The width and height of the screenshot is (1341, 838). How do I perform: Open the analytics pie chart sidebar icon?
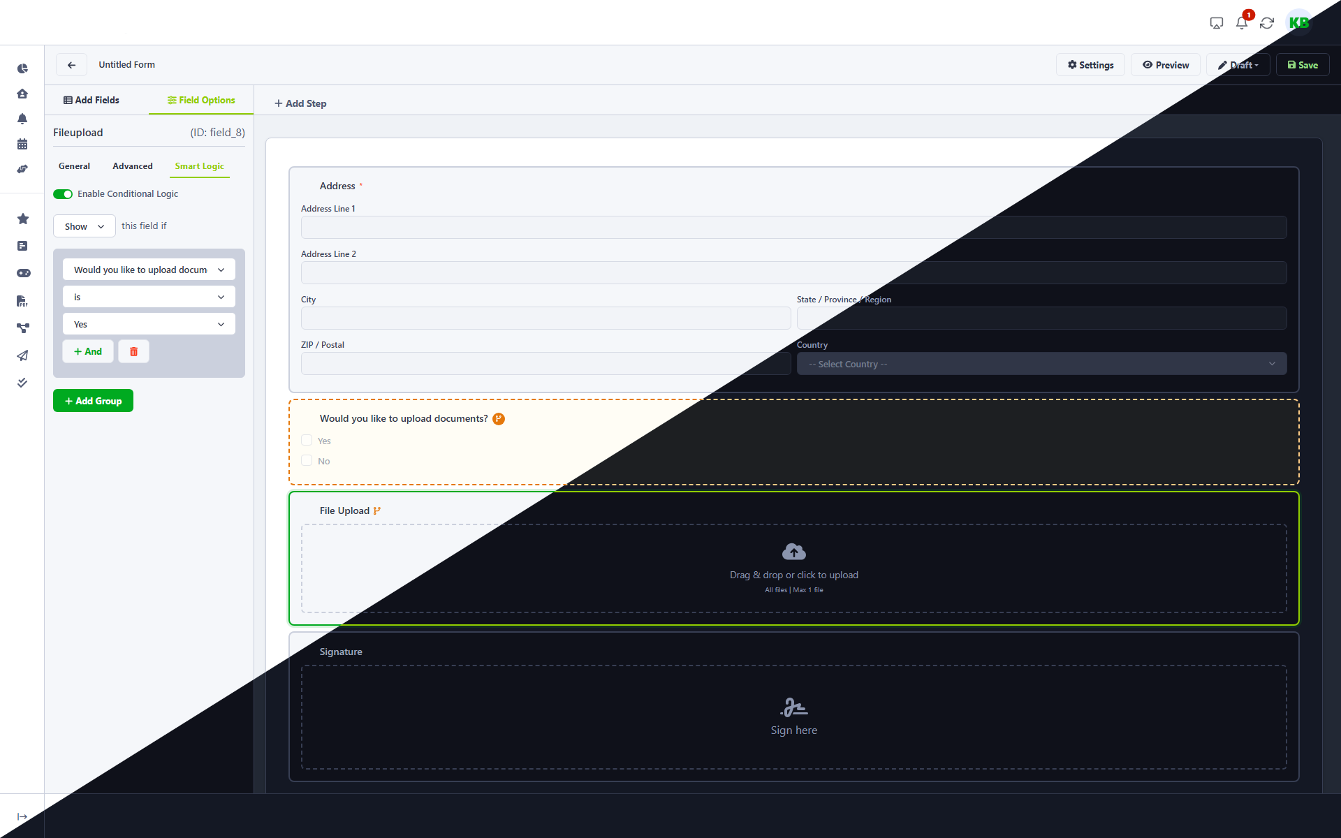click(x=22, y=68)
